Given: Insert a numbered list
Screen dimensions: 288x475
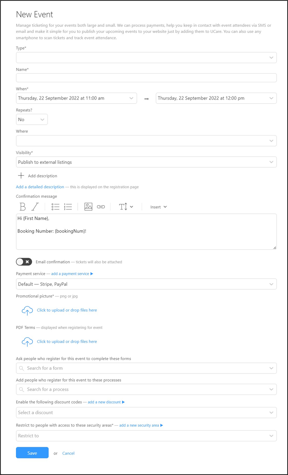Looking at the screenshot, I should click(68, 207).
